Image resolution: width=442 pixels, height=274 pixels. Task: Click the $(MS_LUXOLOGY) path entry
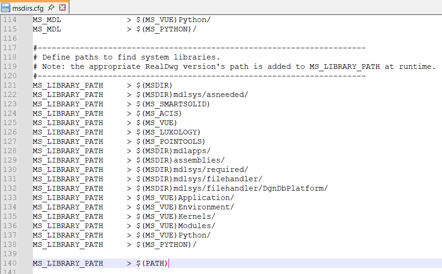168,132
